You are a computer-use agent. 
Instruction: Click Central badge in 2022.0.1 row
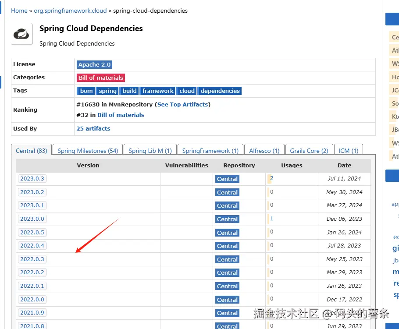point(227,286)
